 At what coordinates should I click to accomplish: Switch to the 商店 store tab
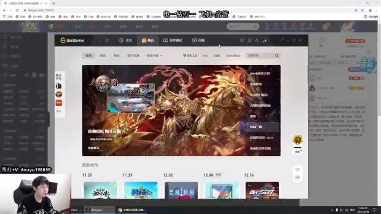coord(148,40)
